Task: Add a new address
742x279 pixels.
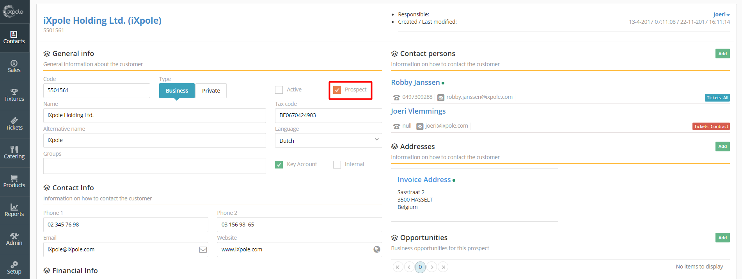Action: tap(722, 146)
